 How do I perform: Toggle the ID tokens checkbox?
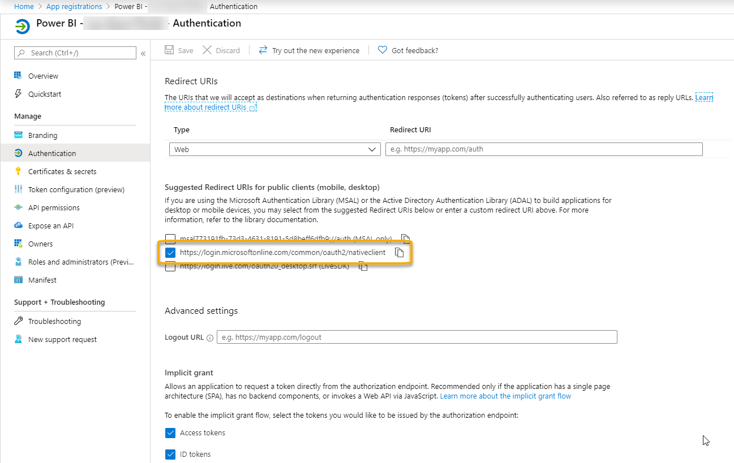point(170,455)
